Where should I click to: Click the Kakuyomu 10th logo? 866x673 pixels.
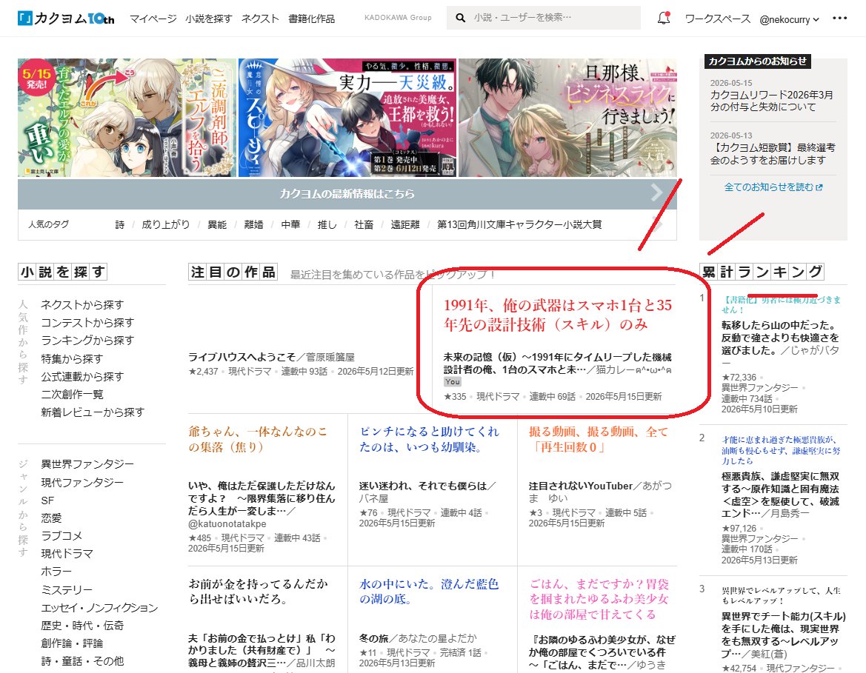click(x=66, y=19)
